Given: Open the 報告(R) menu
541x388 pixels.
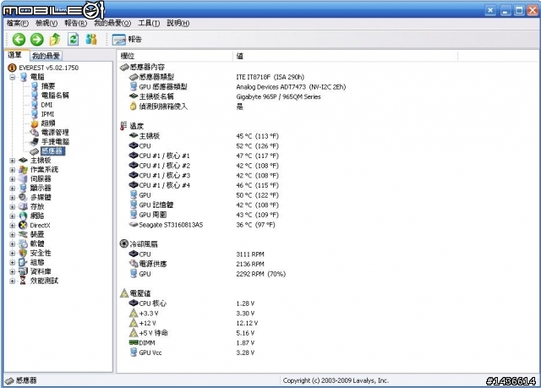Looking at the screenshot, I should 75,23.
